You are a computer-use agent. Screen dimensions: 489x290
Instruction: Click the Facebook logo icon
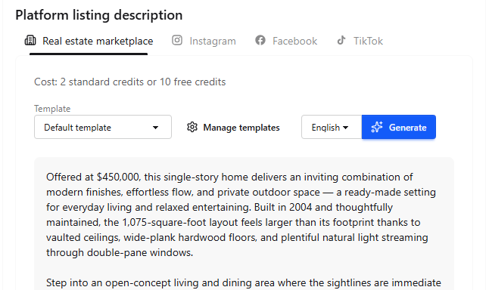tap(260, 41)
